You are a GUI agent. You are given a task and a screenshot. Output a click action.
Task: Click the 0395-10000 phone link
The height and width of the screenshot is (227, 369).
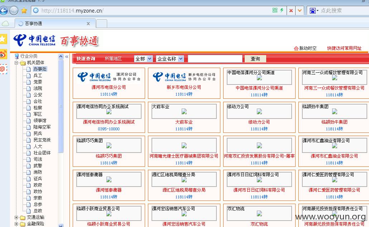coord(109,129)
